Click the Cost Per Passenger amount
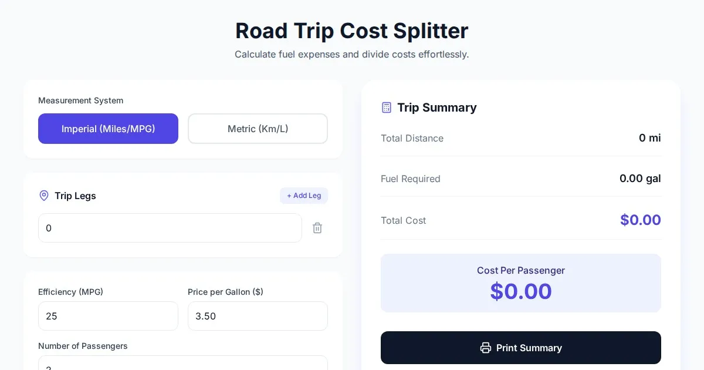Viewport: 704px width, 370px height. pos(521,291)
